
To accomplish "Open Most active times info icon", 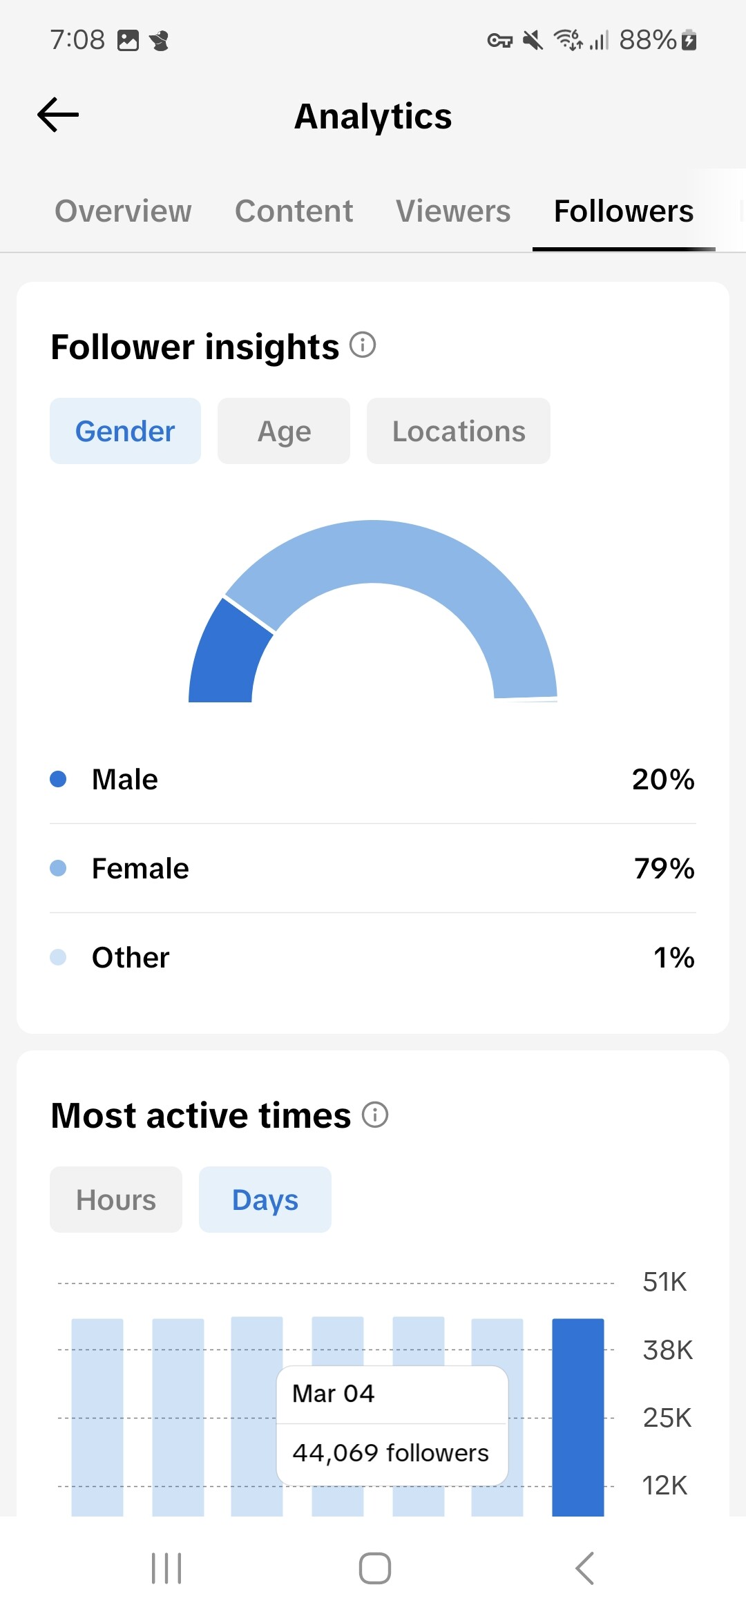I will pos(375,1114).
